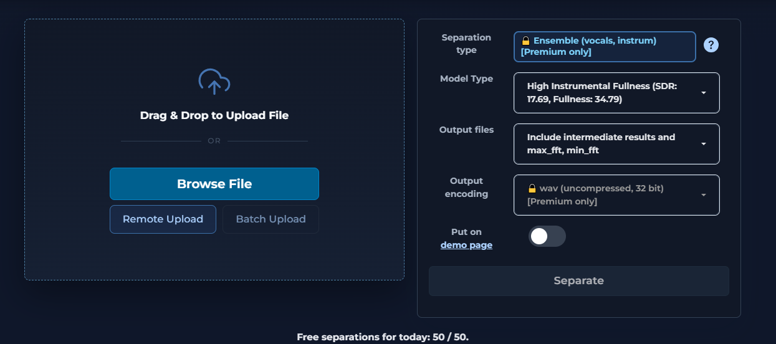Open the Separation type Ensemble dropdown
This screenshot has width=776, height=344.
click(605, 47)
